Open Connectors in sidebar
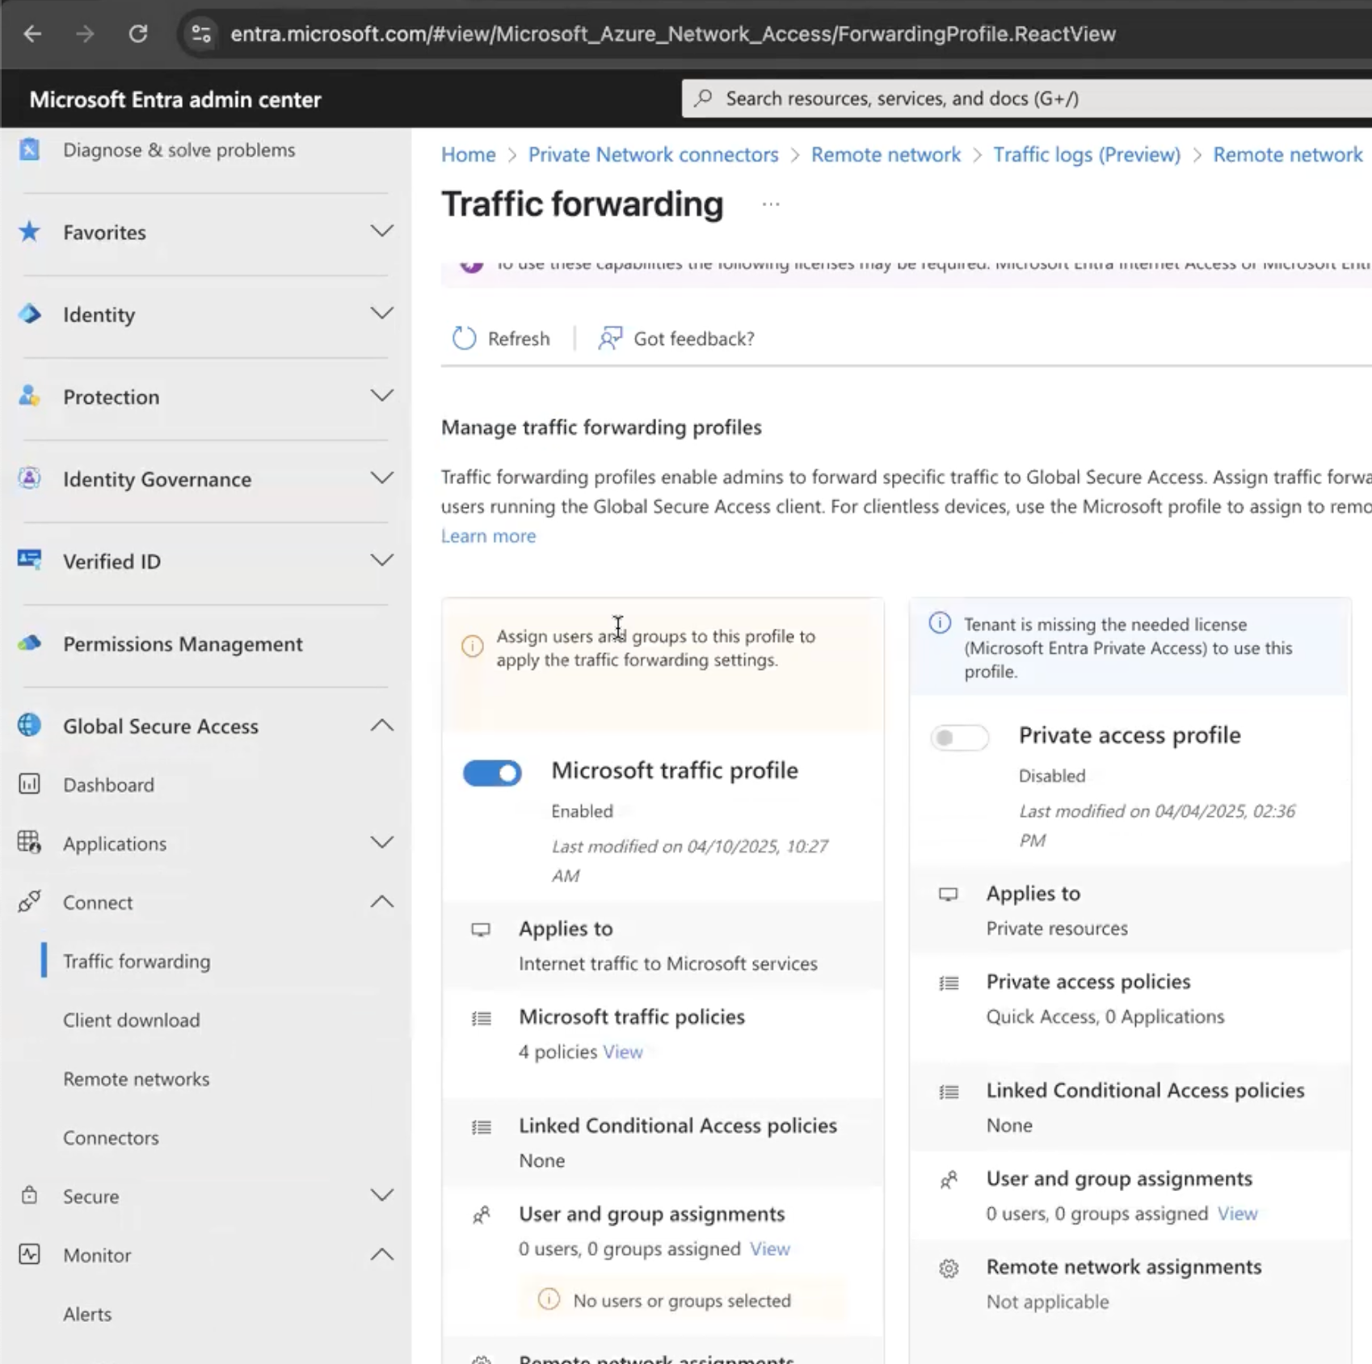Image resolution: width=1372 pixels, height=1364 pixels. [x=111, y=1138]
